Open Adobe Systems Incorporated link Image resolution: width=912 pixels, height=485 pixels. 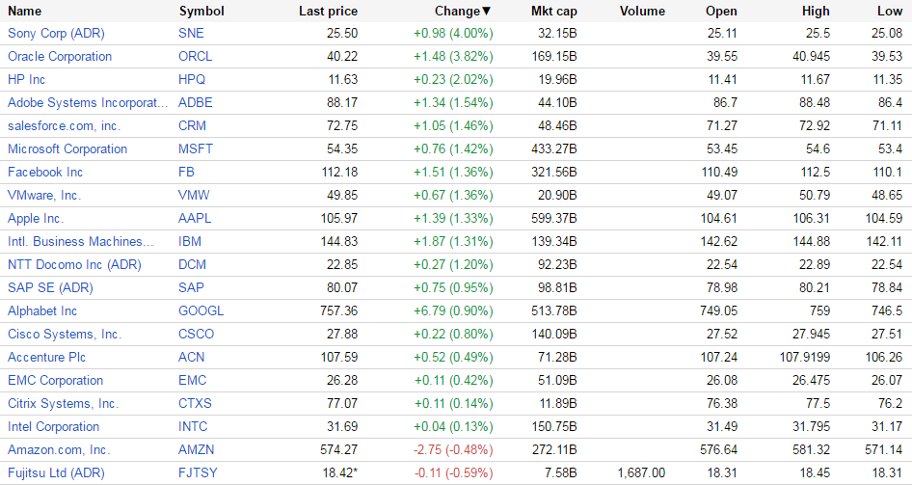(x=88, y=102)
